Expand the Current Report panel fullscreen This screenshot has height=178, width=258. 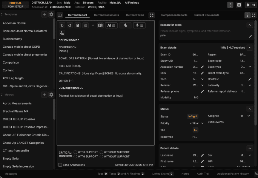(151, 15)
